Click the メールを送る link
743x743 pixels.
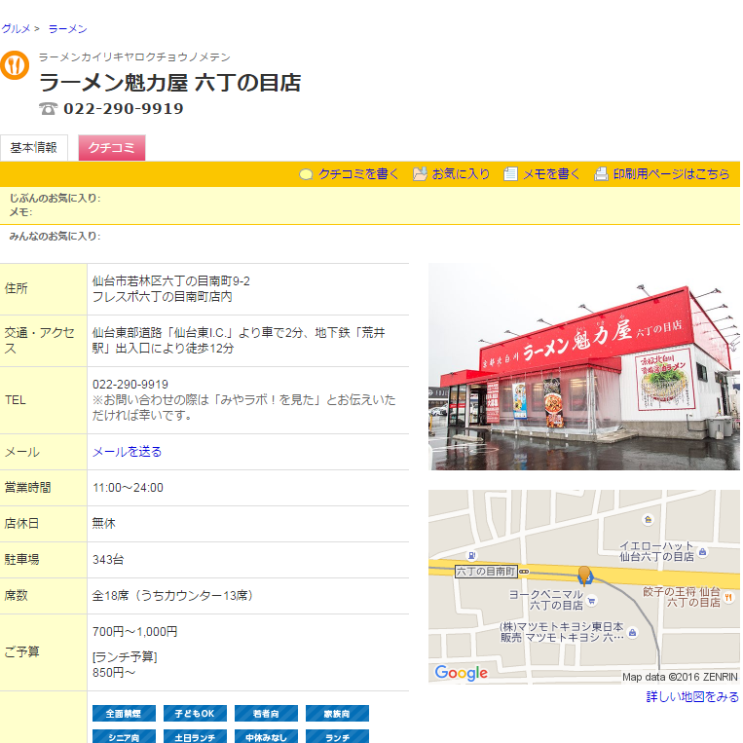click(x=127, y=452)
